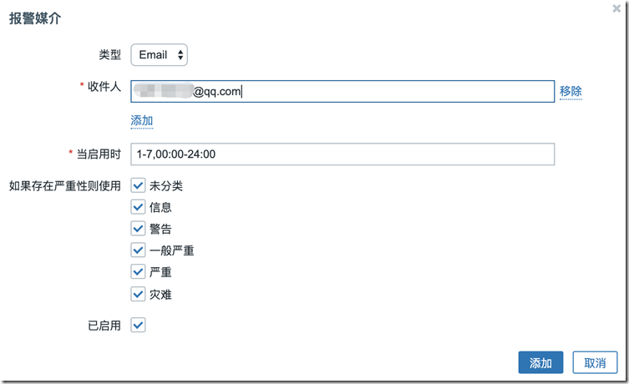Click the 添加 link below the recipient field
629x384 pixels.
click(x=142, y=121)
